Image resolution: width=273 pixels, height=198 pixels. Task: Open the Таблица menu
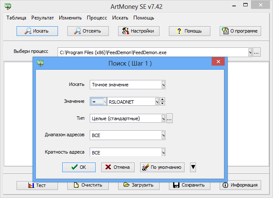(x=17, y=18)
